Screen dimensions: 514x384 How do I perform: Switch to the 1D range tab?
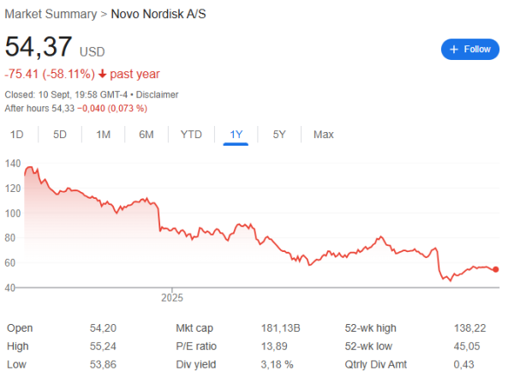17,135
